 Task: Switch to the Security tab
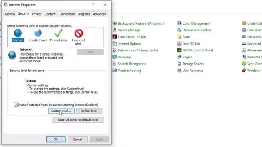(x=24, y=13)
